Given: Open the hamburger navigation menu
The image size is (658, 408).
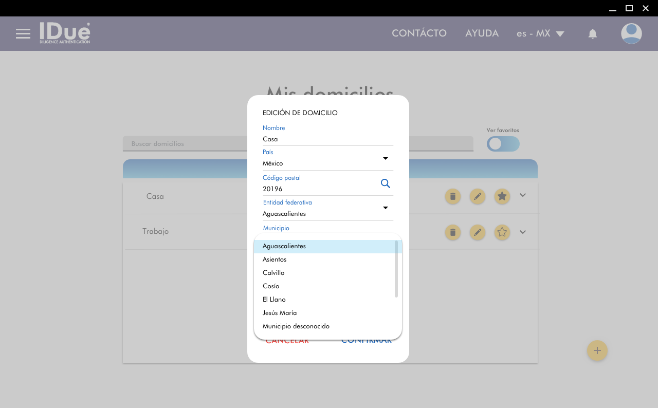Looking at the screenshot, I should pos(23,34).
